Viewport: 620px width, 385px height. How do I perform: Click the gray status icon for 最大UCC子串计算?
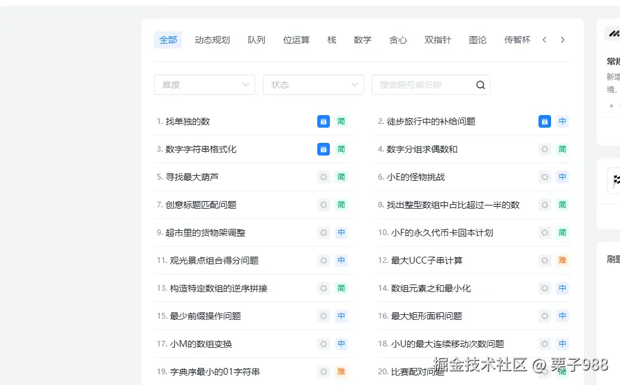tap(545, 260)
